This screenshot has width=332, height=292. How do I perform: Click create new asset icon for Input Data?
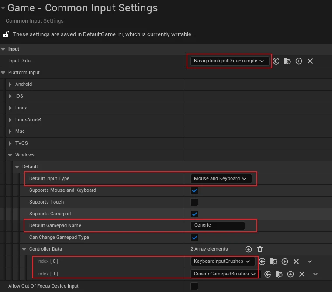(299, 61)
